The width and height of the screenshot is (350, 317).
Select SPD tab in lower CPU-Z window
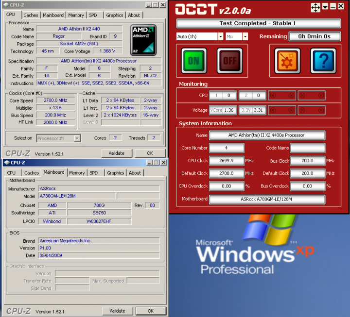point(94,173)
